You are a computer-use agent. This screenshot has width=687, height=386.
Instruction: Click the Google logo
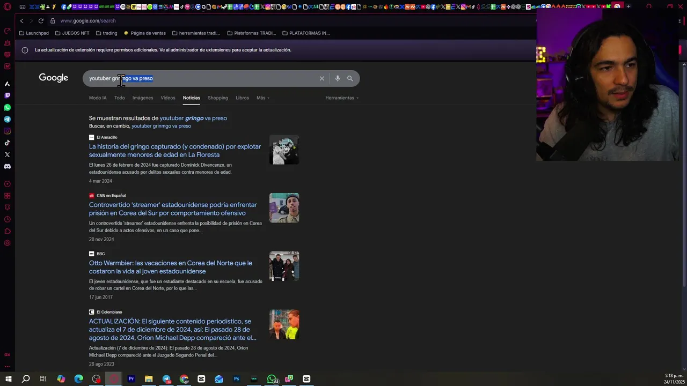(53, 78)
